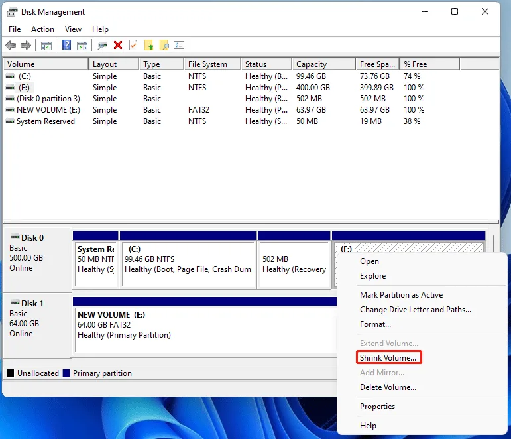The height and width of the screenshot is (439, 511).
Task: Open the Help menu in the menu bar
Action: coord(100,29)
